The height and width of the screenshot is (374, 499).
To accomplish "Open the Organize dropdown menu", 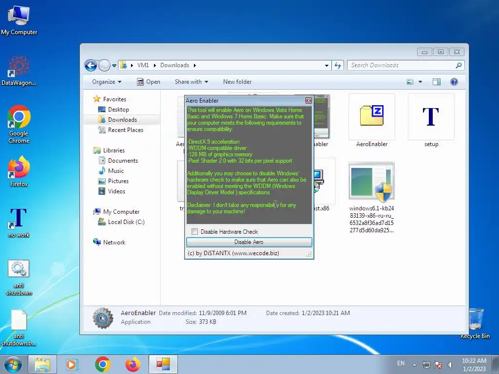I will [107, 82].
